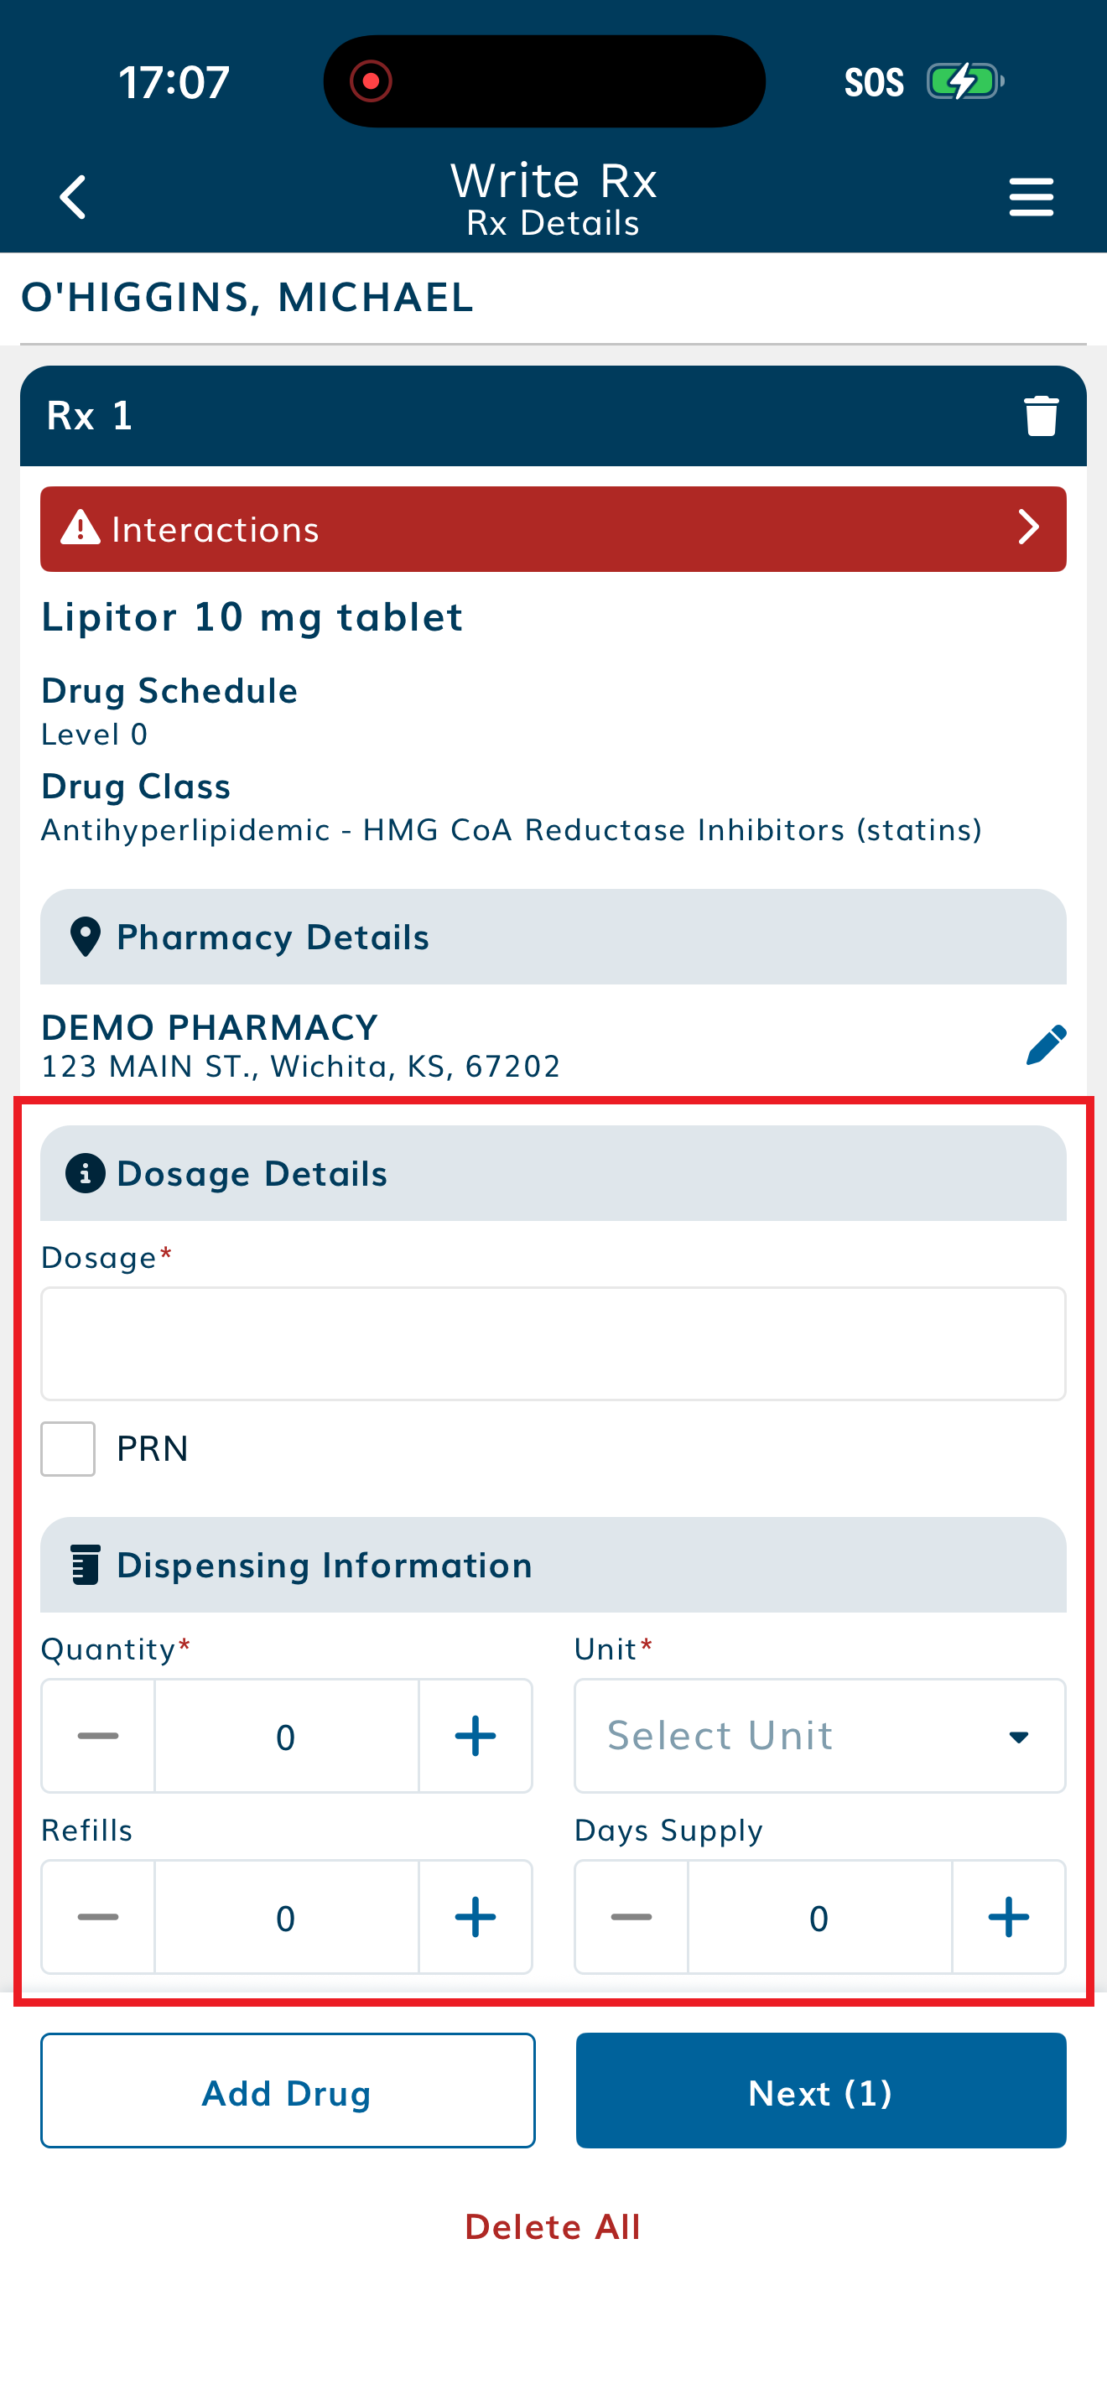Increase Days Supply with plus button
This screenshot has height=2405, width=1107.
(x=1008, y=1917)
